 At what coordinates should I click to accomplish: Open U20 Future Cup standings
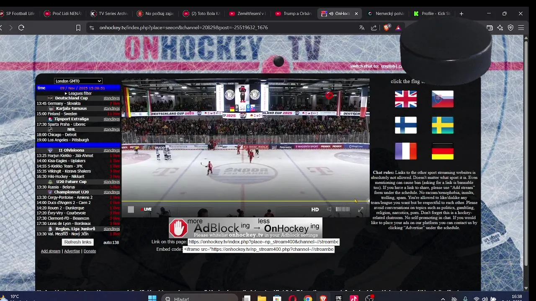coord(112,182)
